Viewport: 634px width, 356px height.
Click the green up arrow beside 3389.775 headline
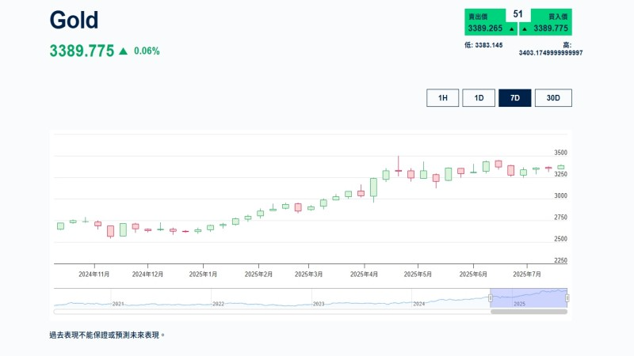pos(124,51)
